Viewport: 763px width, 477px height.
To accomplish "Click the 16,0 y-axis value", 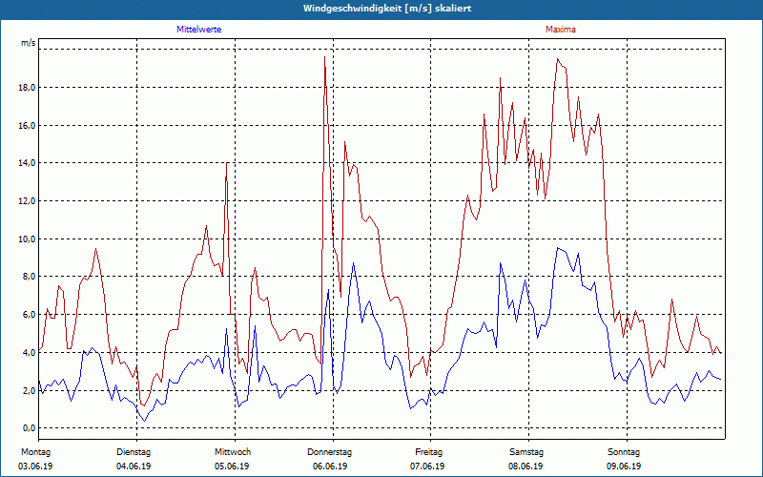I will (28, 126).
